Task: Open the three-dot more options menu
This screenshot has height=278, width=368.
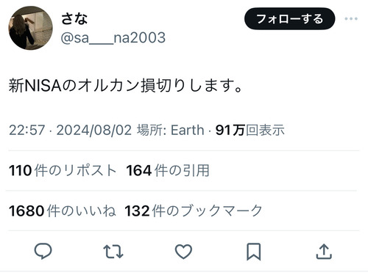Action: point(351,18)
